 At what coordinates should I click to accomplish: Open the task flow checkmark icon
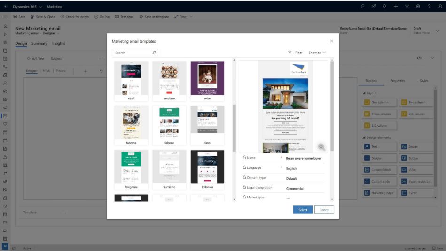374,6
